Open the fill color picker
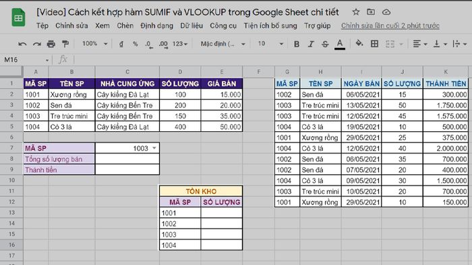Screen dimensions: 472x265 [x=359, y=44]
